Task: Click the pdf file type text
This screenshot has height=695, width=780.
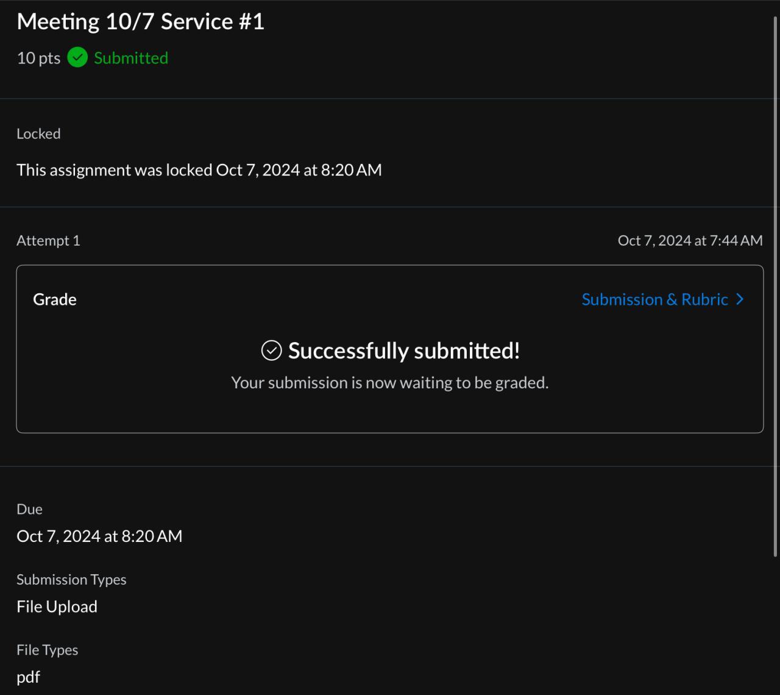Action: tap(28, 677)
